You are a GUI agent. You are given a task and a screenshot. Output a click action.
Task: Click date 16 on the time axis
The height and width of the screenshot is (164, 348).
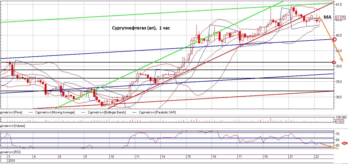[x=214, y=157]
